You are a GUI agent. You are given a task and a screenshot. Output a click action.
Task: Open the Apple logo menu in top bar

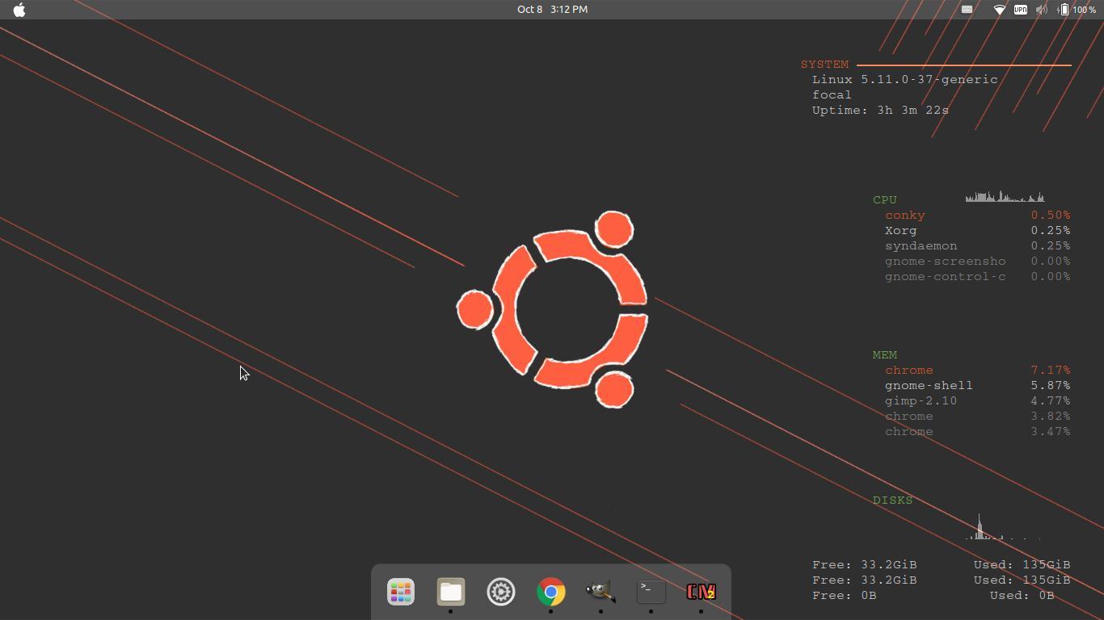click(x=19, y=10)
